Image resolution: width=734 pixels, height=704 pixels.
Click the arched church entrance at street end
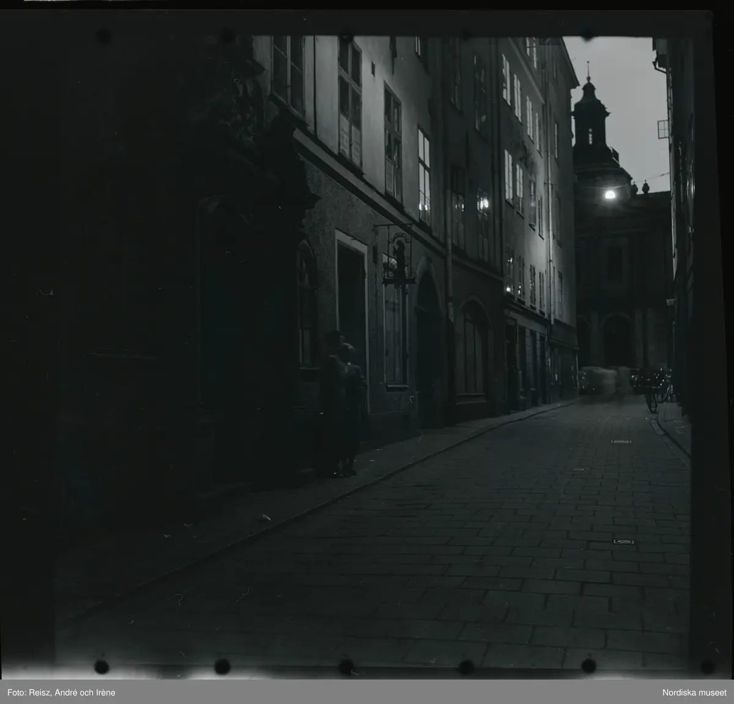pos(617,339)
